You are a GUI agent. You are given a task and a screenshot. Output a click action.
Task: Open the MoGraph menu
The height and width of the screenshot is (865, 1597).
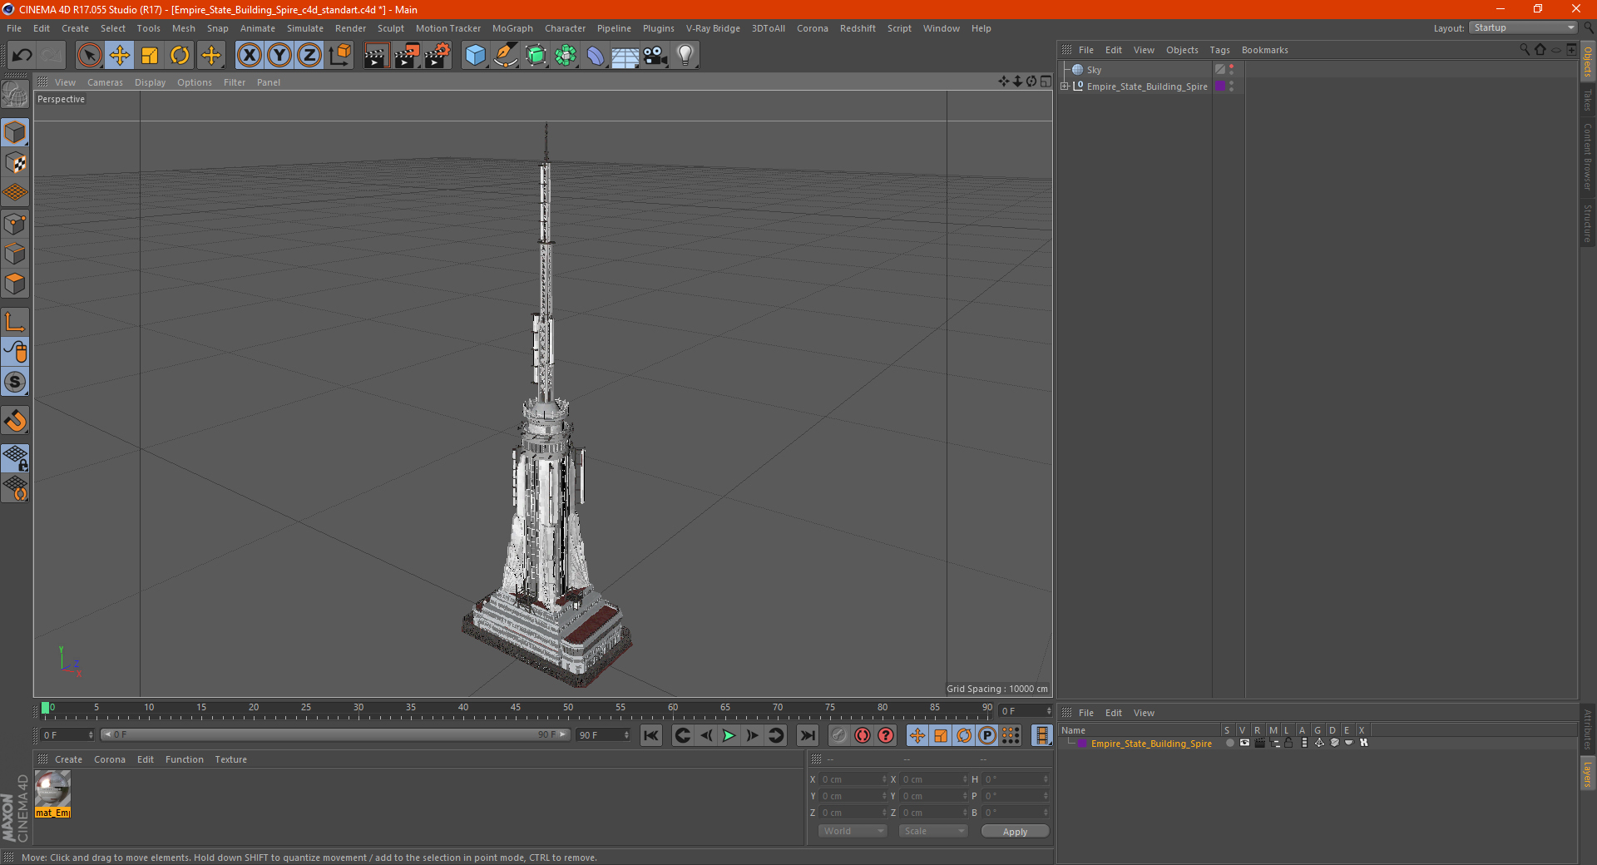512,28
